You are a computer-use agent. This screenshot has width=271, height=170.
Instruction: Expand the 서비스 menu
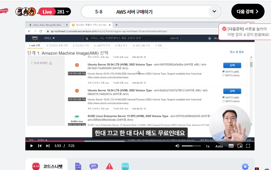pos(49,38)
